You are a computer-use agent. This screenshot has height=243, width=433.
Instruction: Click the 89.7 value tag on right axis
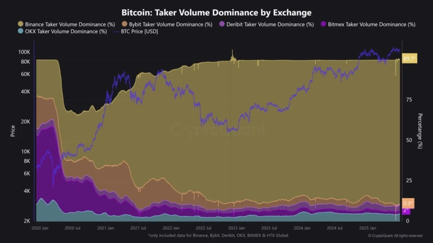(x=409, y=58)
